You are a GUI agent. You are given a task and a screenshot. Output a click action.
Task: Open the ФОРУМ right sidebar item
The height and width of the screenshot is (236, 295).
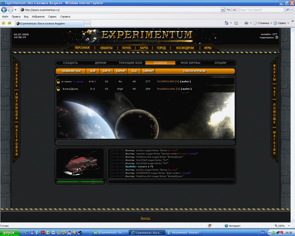tap(274, 72)
